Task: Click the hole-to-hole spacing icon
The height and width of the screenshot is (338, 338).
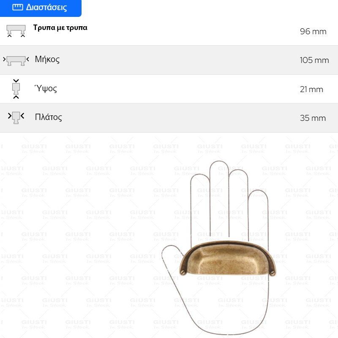Action: pyautogui.click(x=16, y=31)
